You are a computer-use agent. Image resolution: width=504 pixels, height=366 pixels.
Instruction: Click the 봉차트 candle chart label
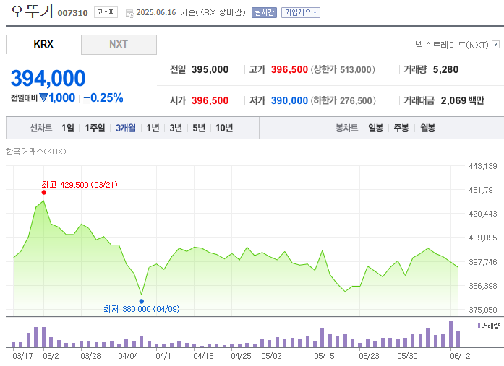pyautogui.click(x=346, y=128)
